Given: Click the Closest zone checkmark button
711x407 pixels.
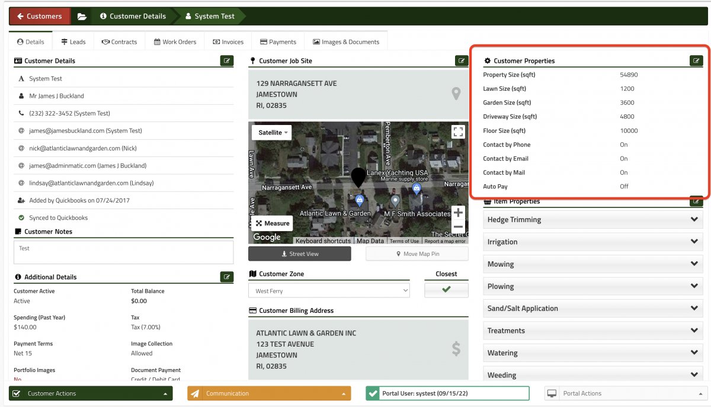Looking at the screenshot, I should [446, 290].
